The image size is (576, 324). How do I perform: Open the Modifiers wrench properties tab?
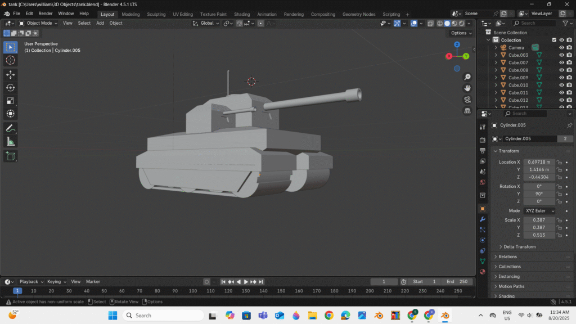tap(482, 219)
